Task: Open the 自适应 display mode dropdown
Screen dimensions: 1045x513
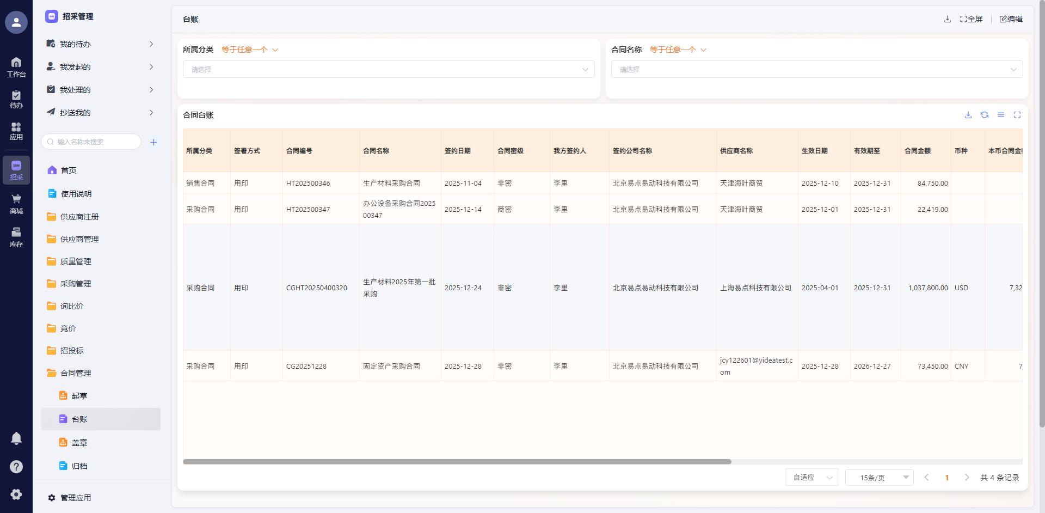Action: pos(812,478)
